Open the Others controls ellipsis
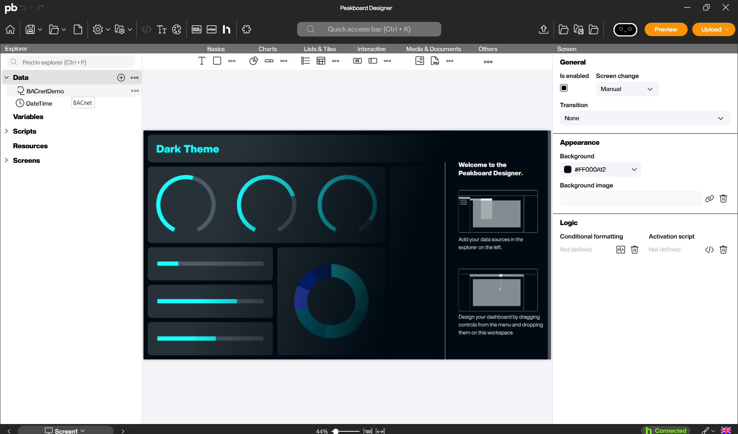Image resolution: width=738 pixels, height=434 pixels. [488, 62]
